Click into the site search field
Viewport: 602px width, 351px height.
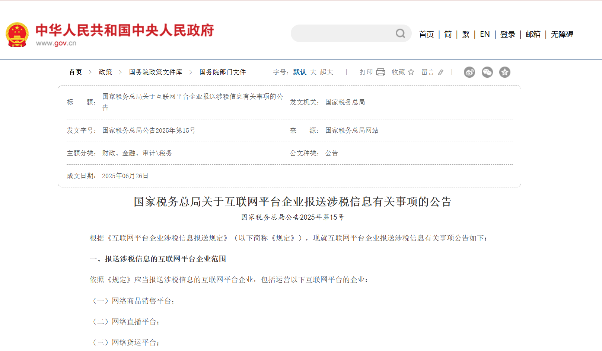coord(343,33)
